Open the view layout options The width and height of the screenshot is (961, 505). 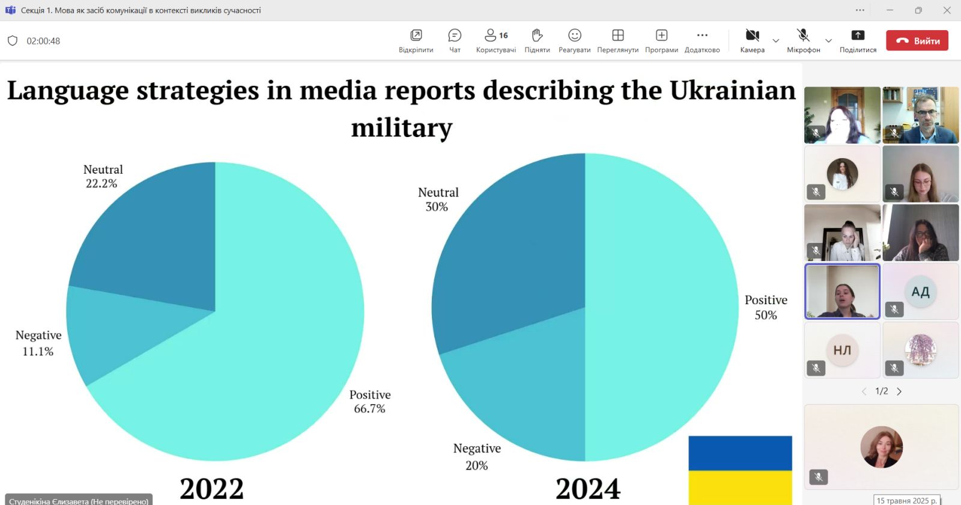617,40
